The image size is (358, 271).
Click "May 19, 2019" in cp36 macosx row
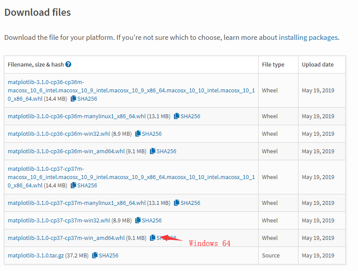pyautogui.click(x=318, y=91)
